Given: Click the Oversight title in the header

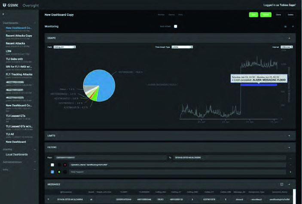Looking at the screenshot, I should 31,6.
